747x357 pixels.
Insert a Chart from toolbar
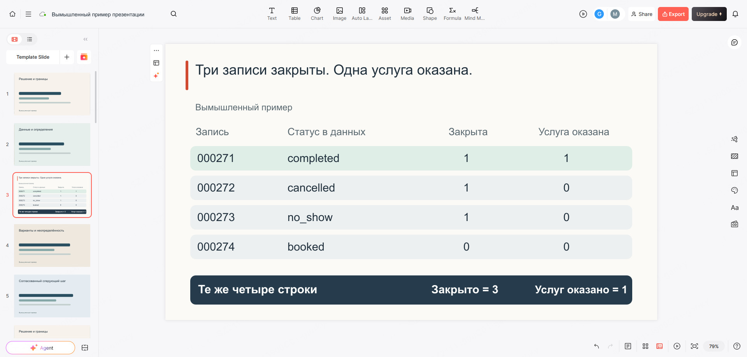(x=317, y=14)
